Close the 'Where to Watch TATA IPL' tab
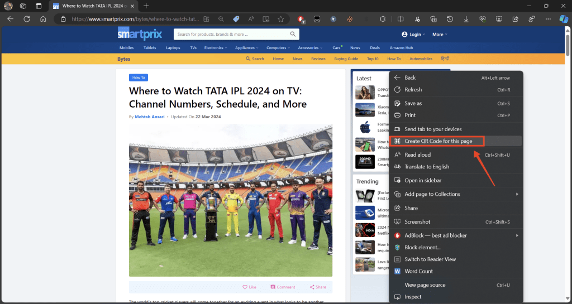The height and width of the screenshot is (304, 572). click(131, 6)
